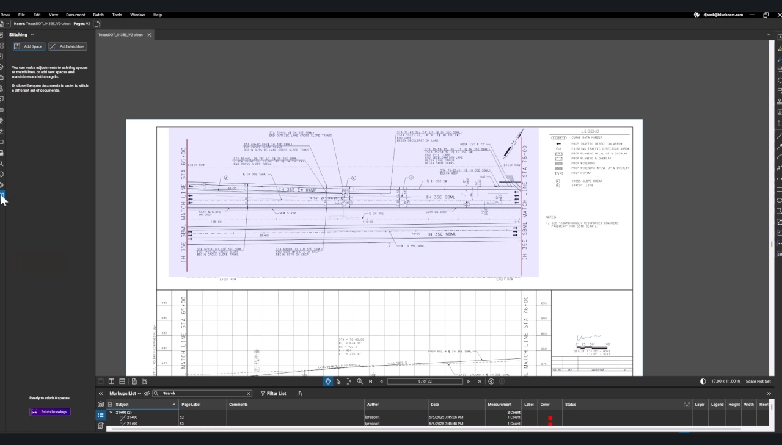Click the Zoom magnifier tool
Screen dimensions: 782x445
[360, 382]
